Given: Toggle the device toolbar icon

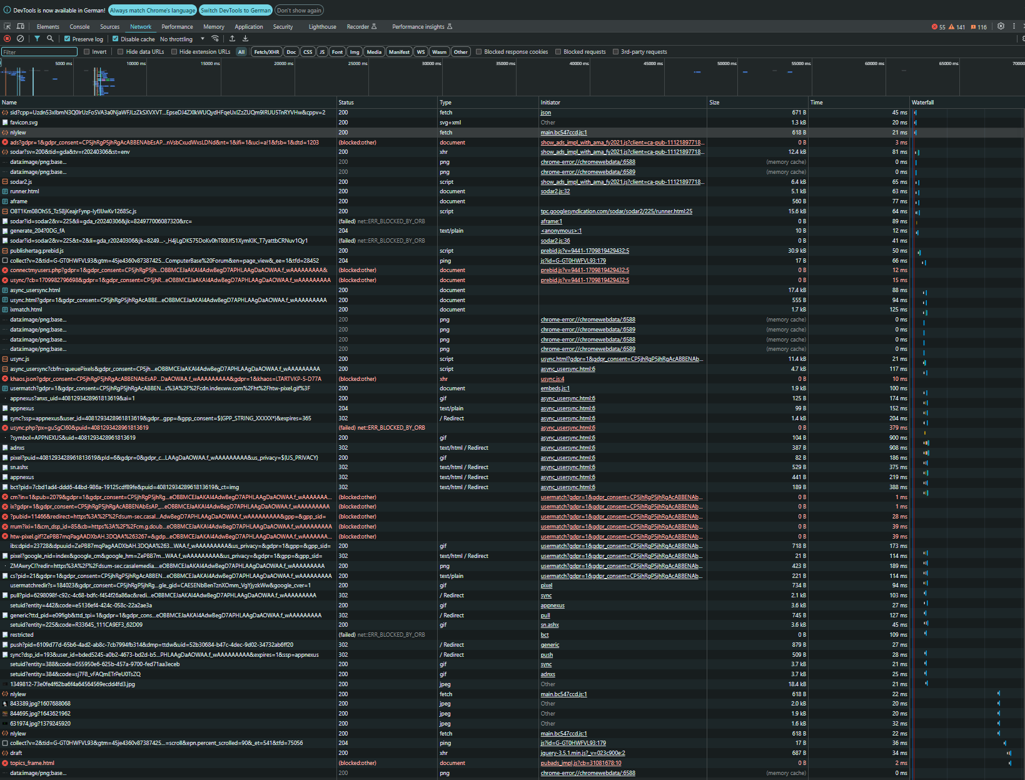Looking at the screenshot, I should coord(21,26).
